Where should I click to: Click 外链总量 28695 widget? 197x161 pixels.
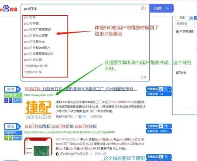click(159, 131)
